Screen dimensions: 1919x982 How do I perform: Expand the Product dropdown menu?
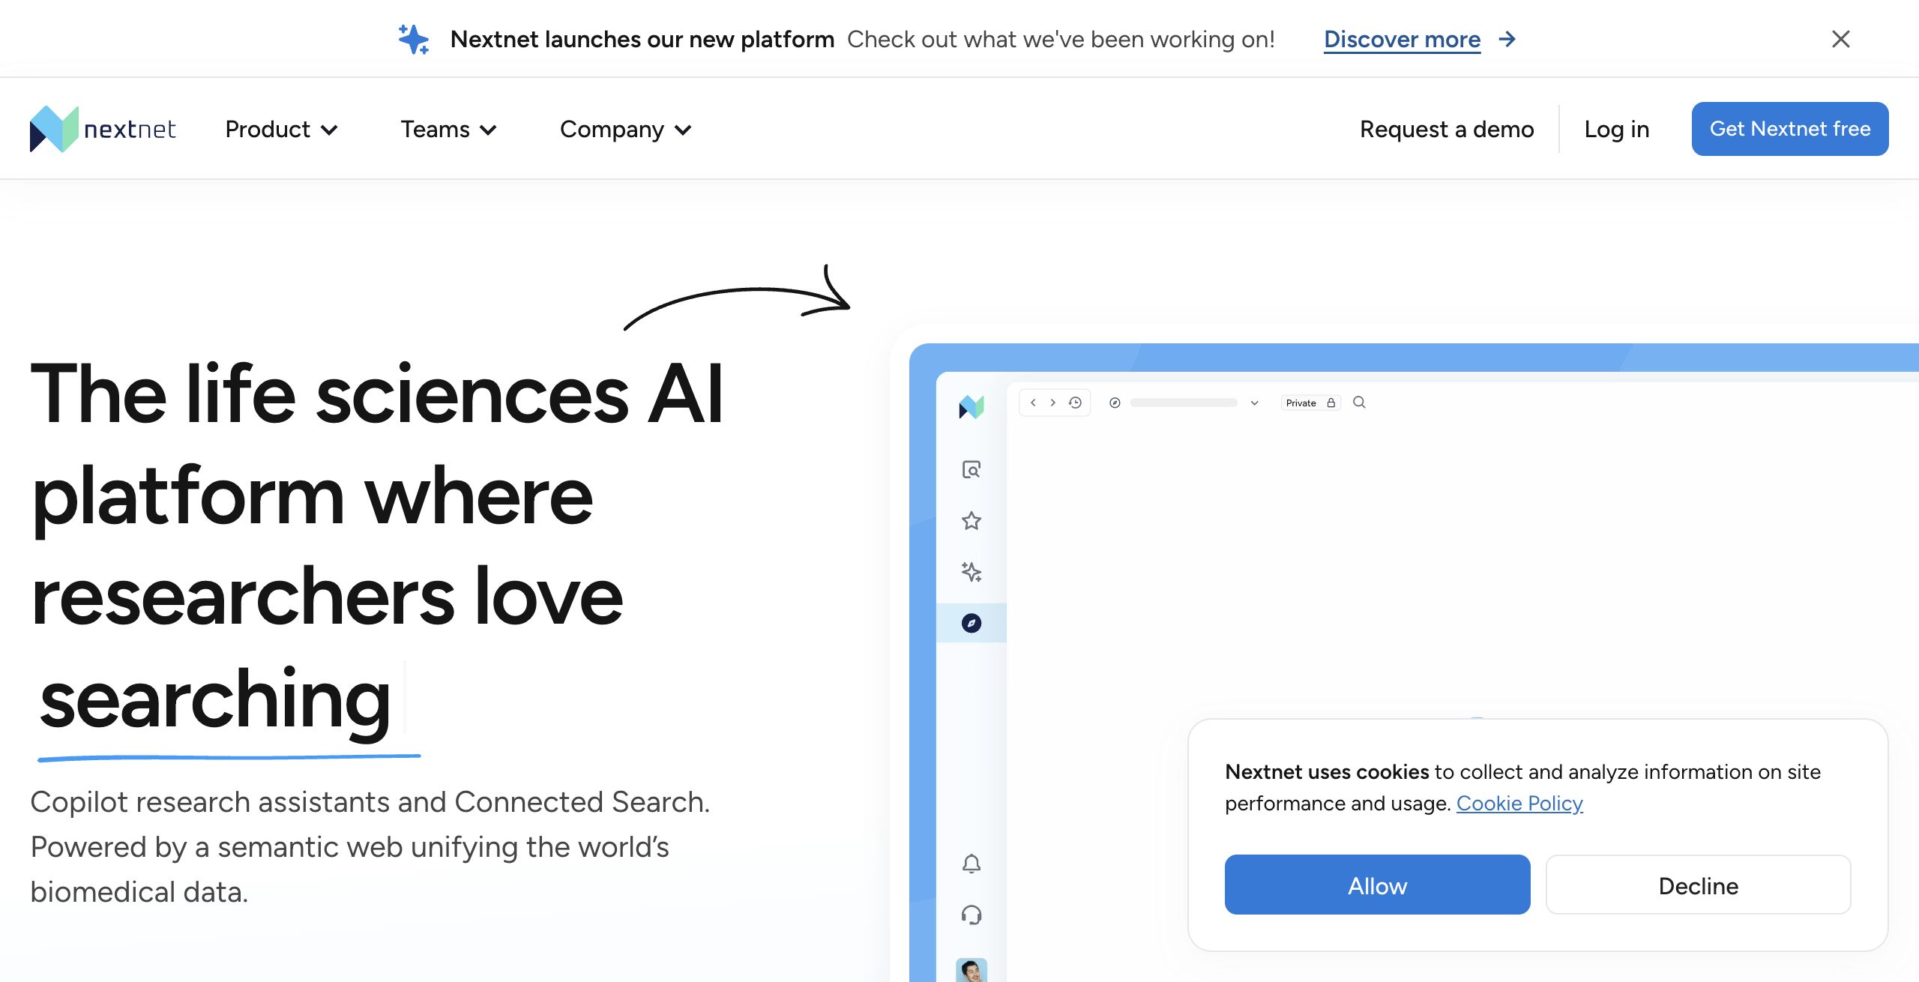click(281, 129)
